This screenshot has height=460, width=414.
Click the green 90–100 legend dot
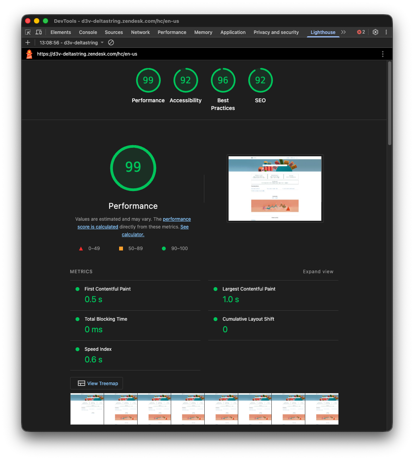point(163,249)
